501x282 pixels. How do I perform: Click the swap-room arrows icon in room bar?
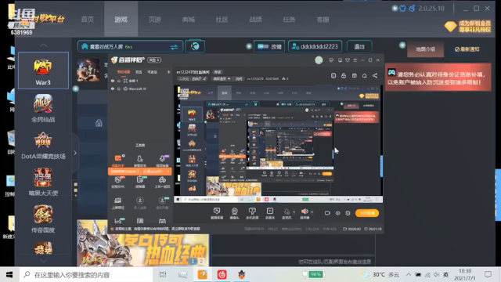point(174,47)
